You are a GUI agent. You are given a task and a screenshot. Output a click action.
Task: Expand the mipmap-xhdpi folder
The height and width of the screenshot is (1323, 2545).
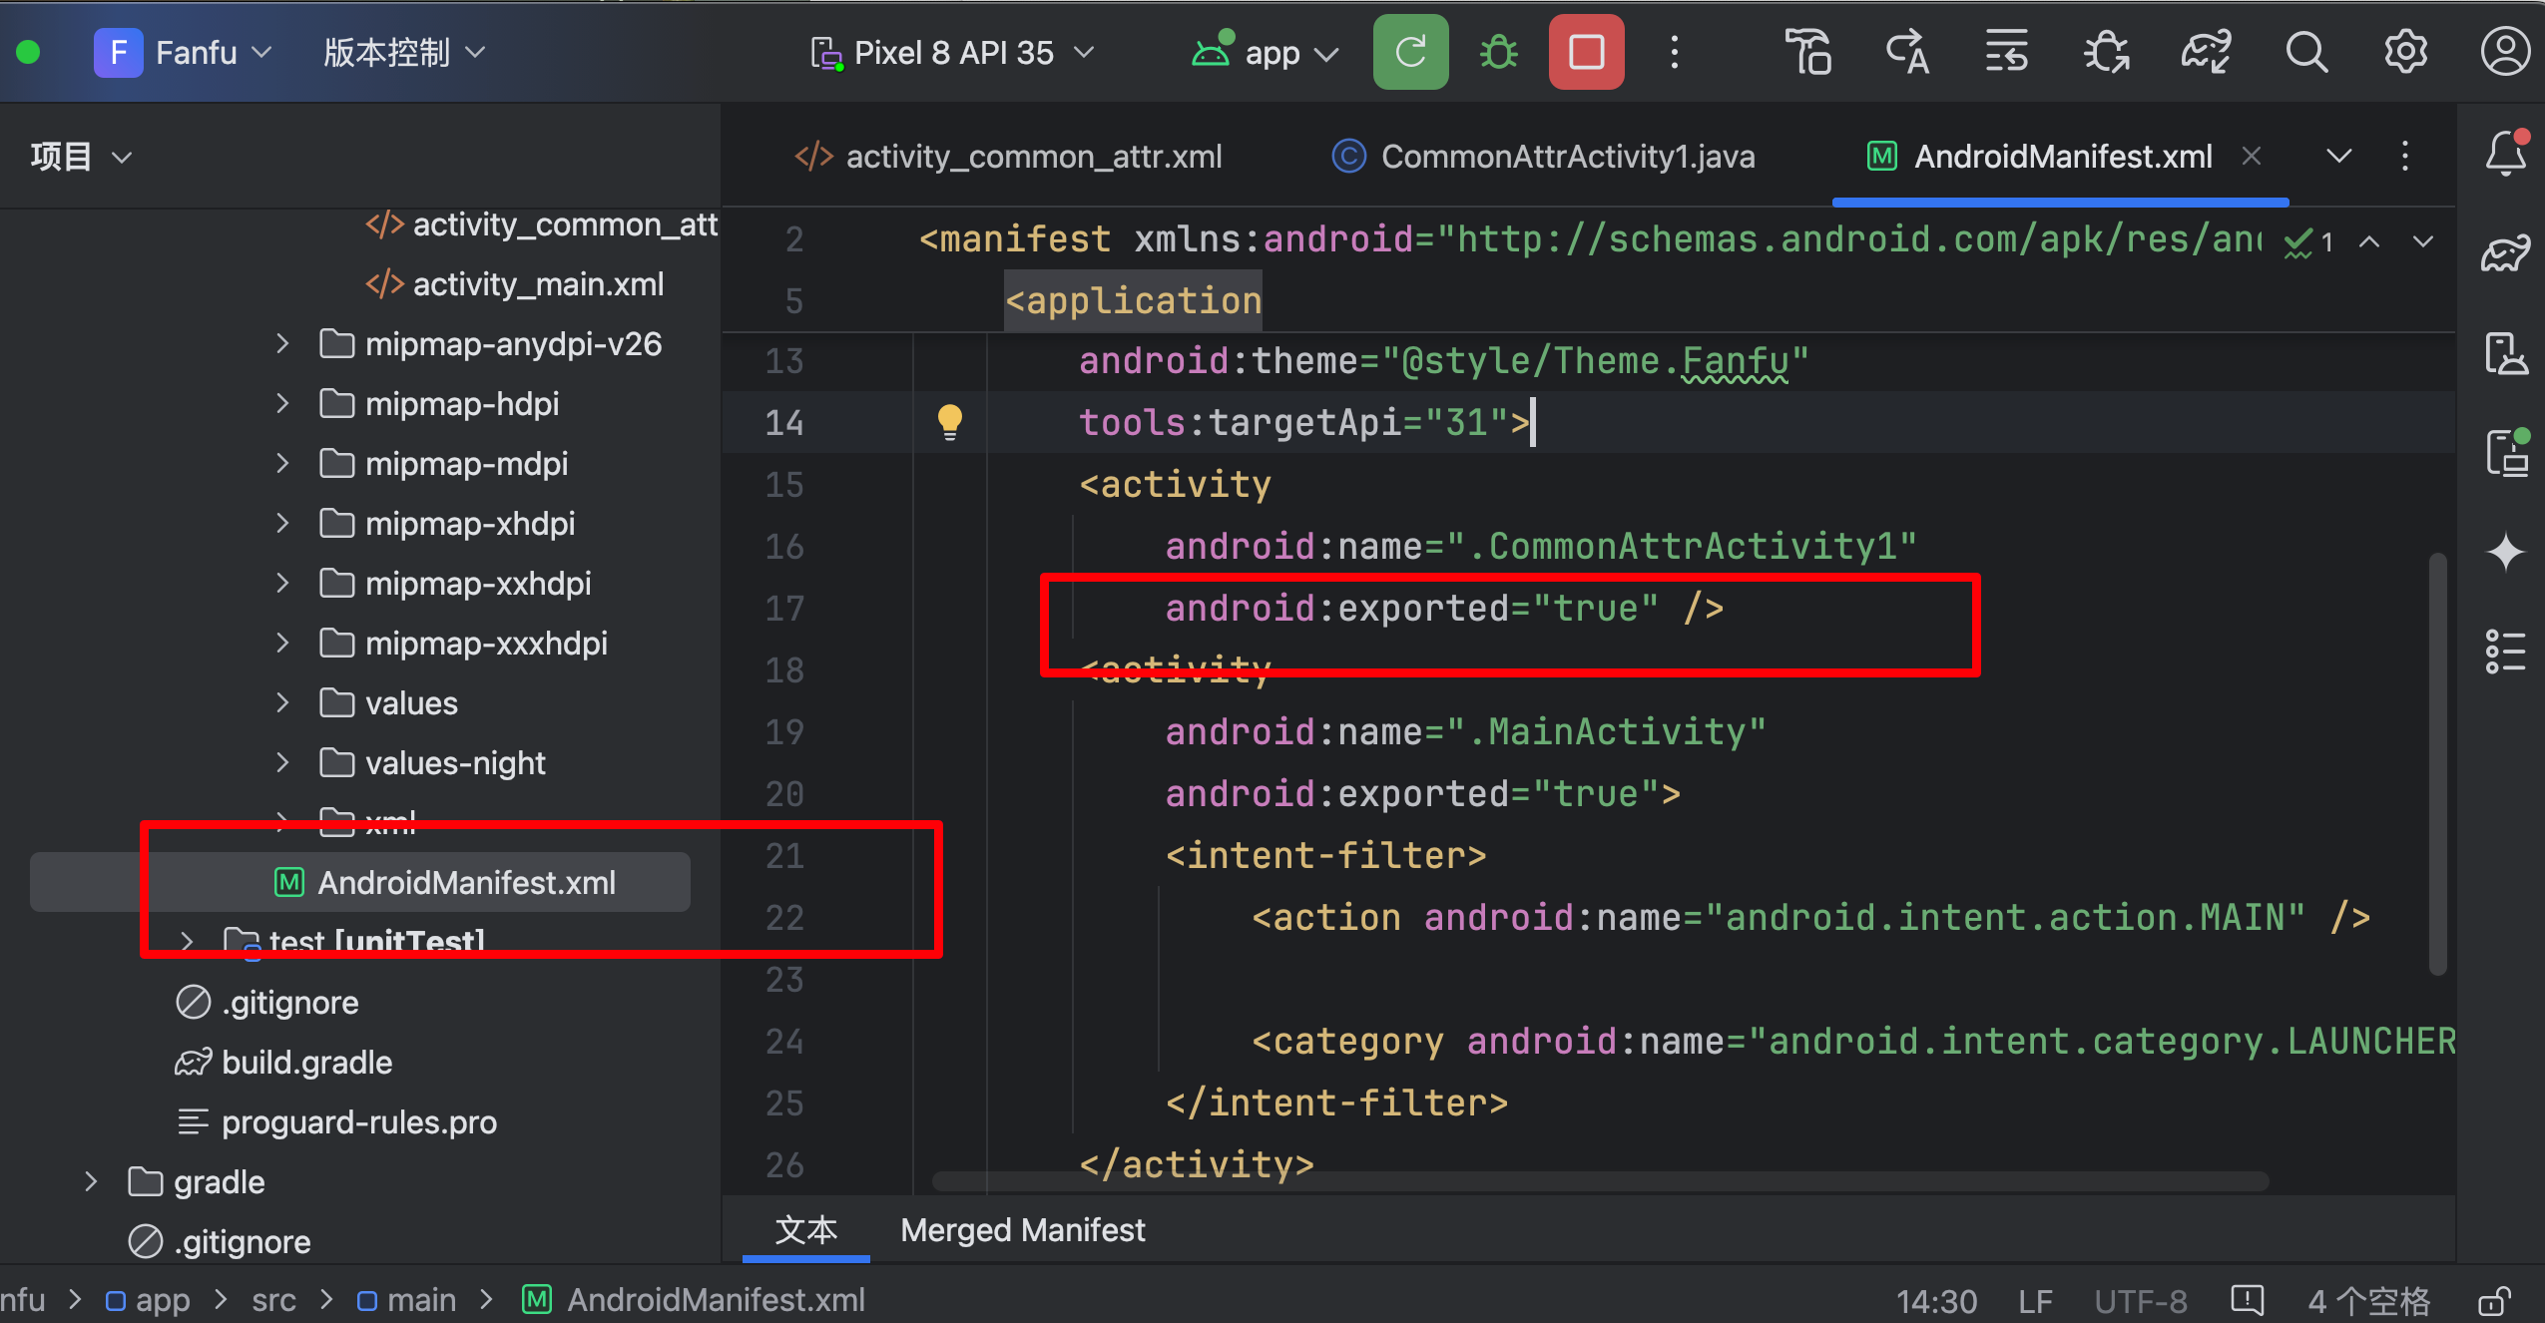282,524
